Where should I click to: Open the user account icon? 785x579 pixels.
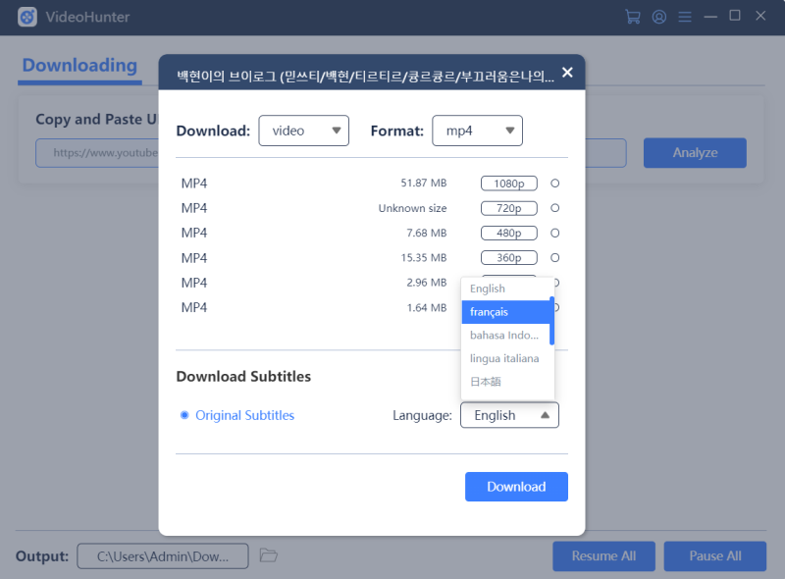[x=658, y=17]
